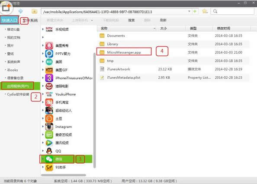The height and width of the screenshot is (184, 257).
Task: Click the 刷新 refresh button
Action: click(163, 20)
